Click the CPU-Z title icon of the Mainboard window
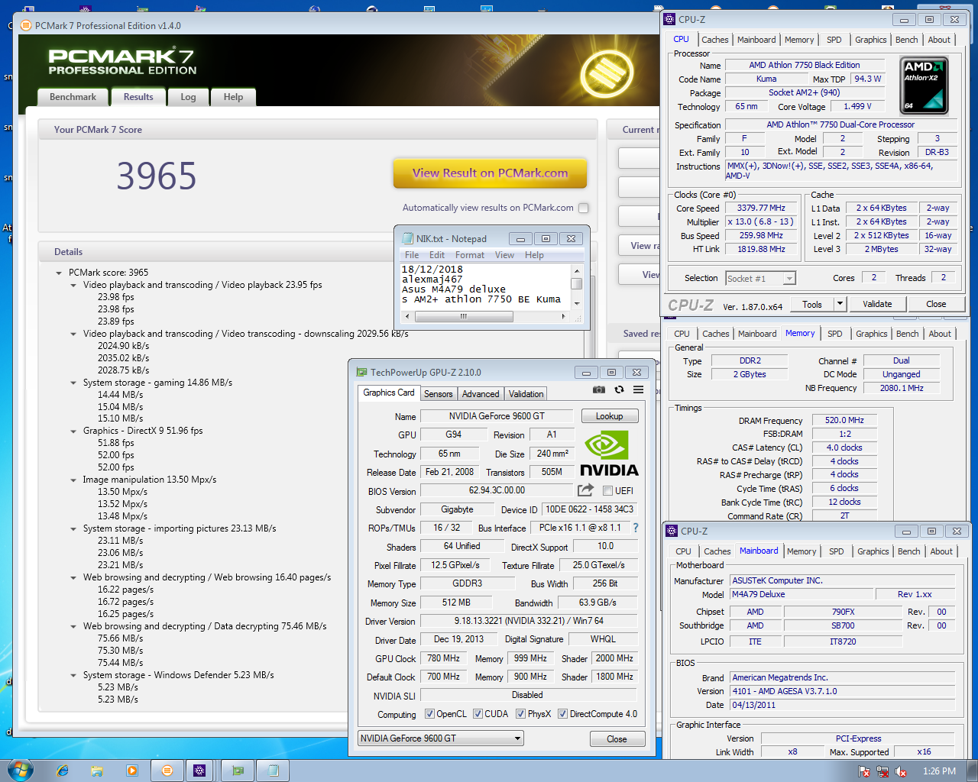The image size is (978, 782). (x=672, y=531)
